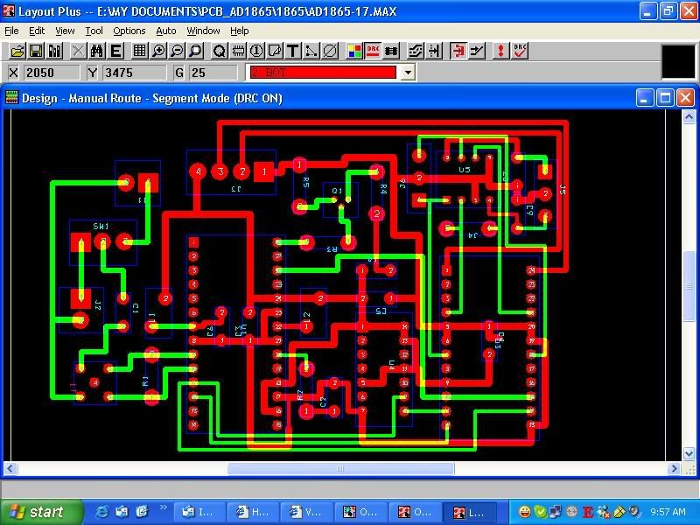Select the Obstacle tool icon
Viewport: 700px width, 525px height.
pos(275,51)
